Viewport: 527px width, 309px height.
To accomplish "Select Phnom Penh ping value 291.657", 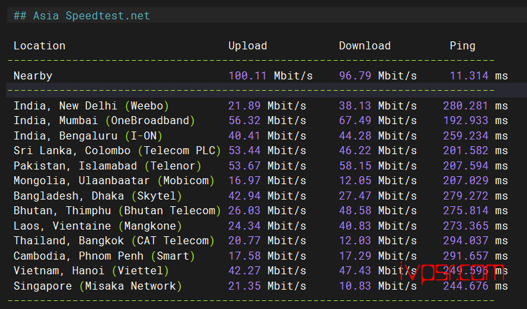I will pos(466,256).
